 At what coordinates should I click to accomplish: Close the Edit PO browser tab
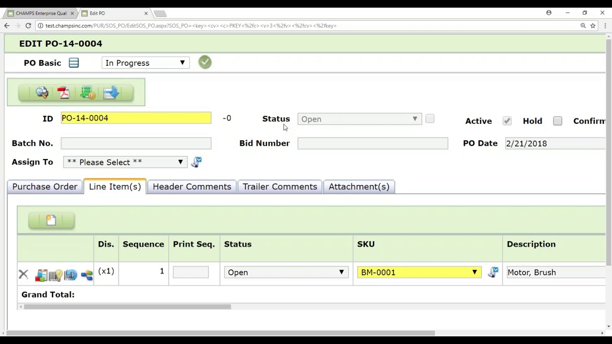(x=146, y=13)
